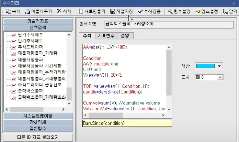Click the blue 색상 color swatch
Image resolution: width=239 pixels, height=142 pixels.
(206, 66)
